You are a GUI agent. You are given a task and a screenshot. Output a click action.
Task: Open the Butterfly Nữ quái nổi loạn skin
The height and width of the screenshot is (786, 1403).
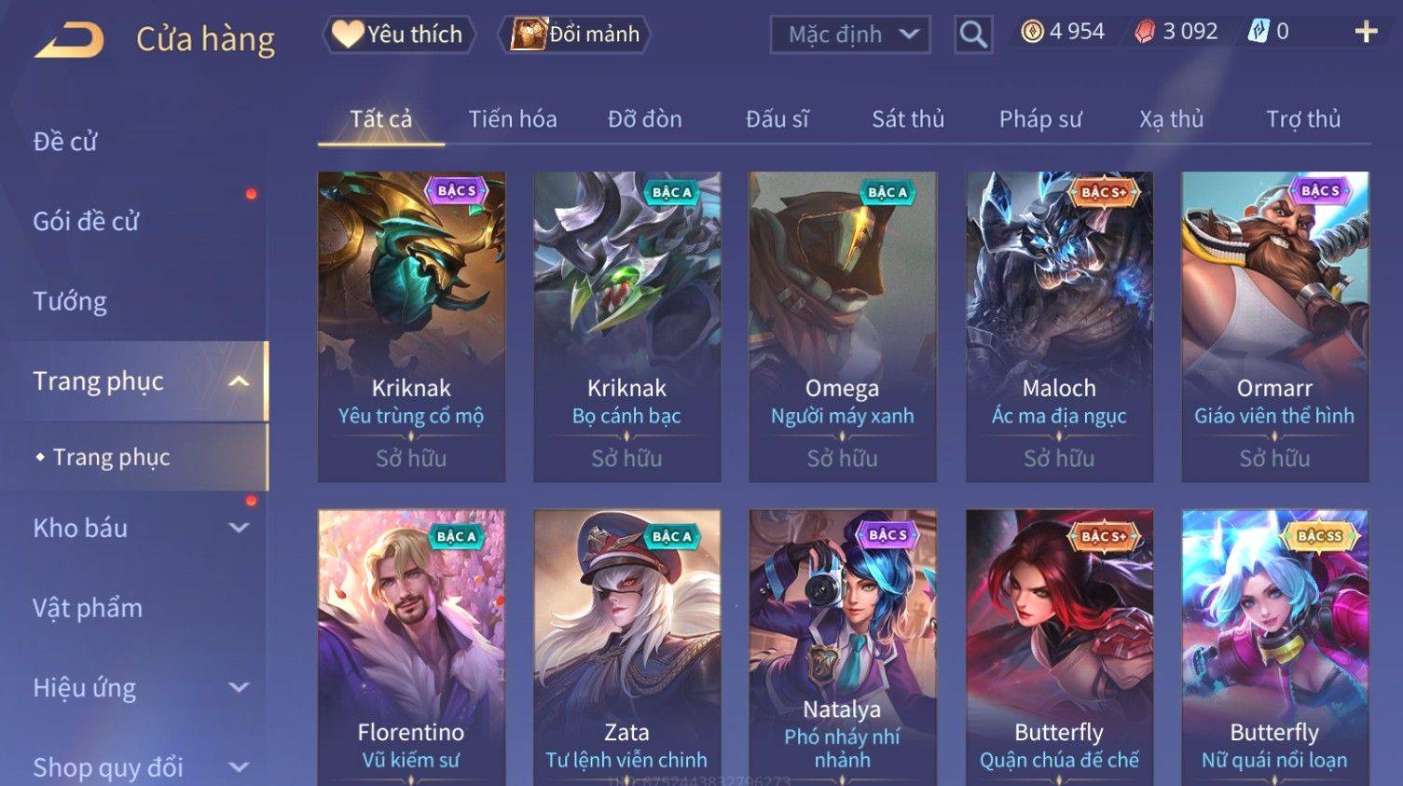[1274, 647]
